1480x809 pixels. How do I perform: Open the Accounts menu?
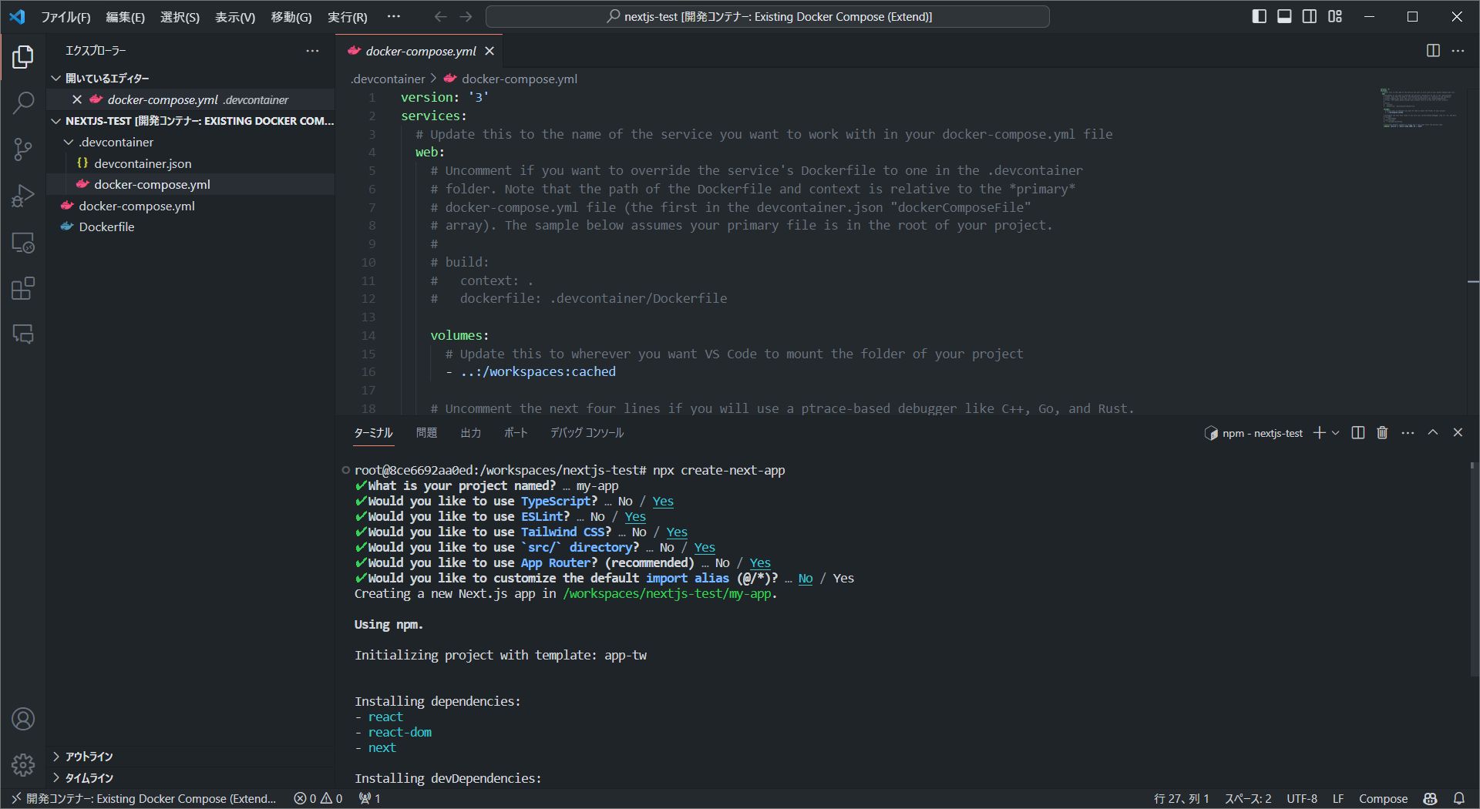pos(23,719)
